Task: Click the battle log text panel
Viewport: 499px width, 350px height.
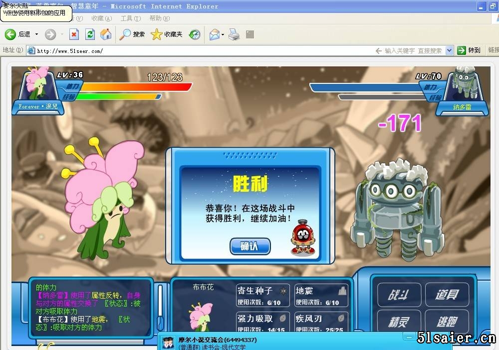Action: coord(90,308)
